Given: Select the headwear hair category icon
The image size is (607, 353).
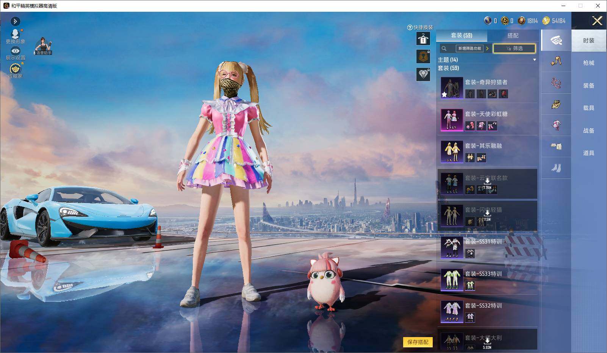Looking at the screenshot, I should click(556, 61).
